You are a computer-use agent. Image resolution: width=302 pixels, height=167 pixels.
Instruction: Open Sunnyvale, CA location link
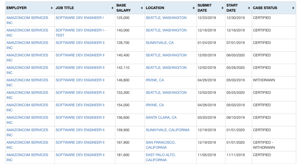(x=160, y=43)
